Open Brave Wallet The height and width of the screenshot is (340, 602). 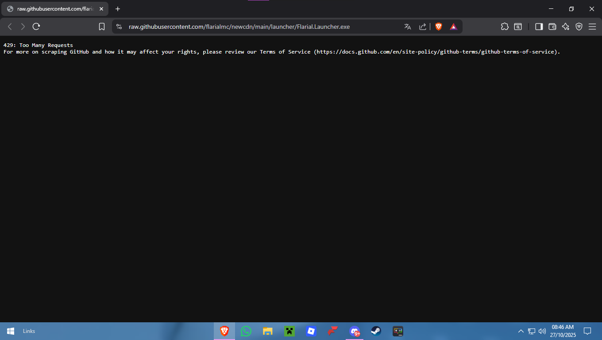pos(552,27)
